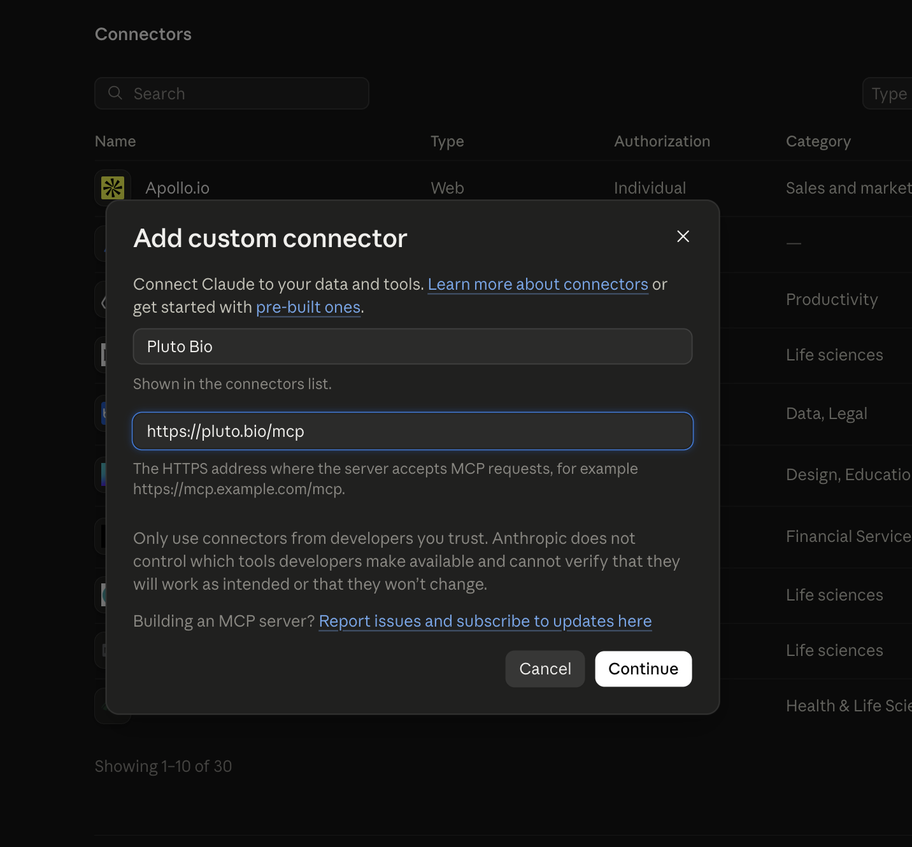Open Report issues and subscribe to updates link
The image size is (912, 847).
pyautogui.click(x=485, y=621)
